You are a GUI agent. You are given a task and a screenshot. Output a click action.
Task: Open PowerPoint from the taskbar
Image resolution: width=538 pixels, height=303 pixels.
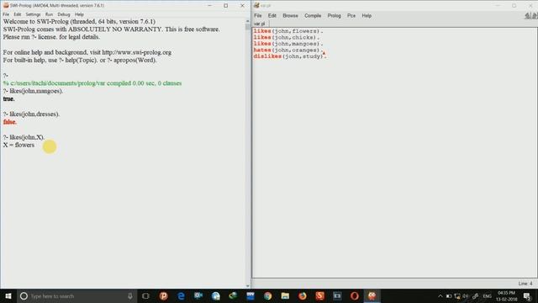click(x=163, y=295)
